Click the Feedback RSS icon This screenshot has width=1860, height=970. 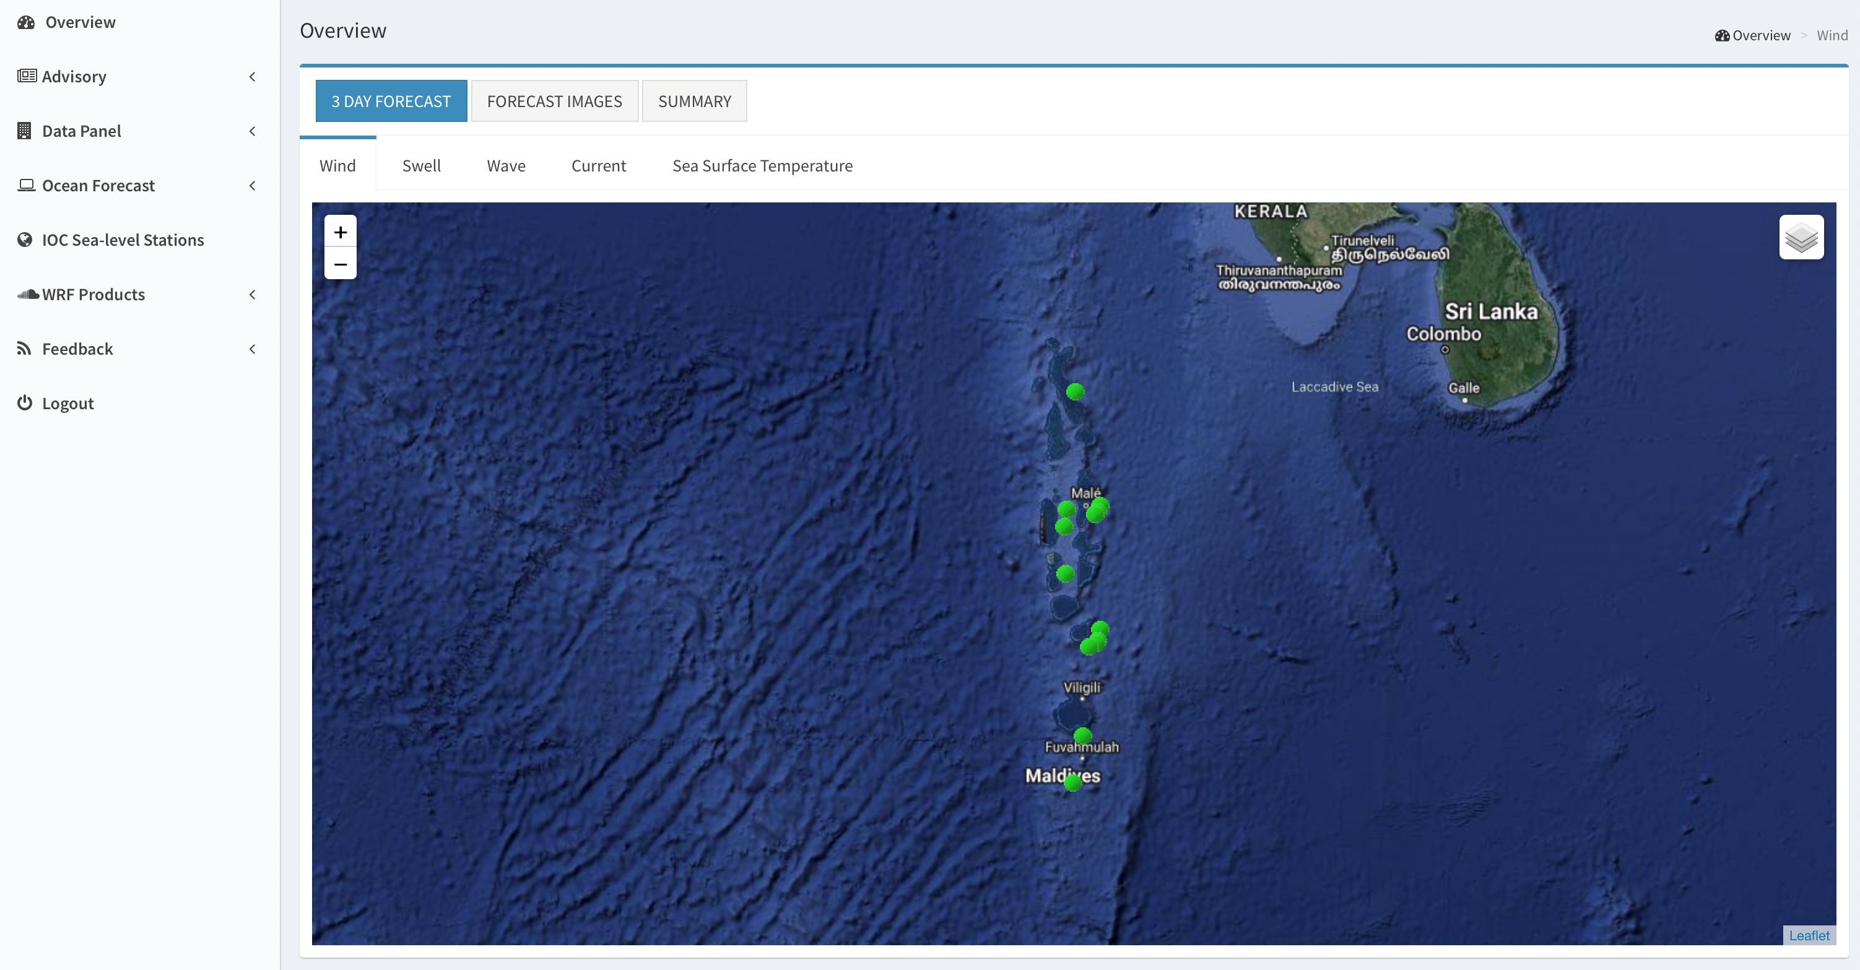point(25,349)
